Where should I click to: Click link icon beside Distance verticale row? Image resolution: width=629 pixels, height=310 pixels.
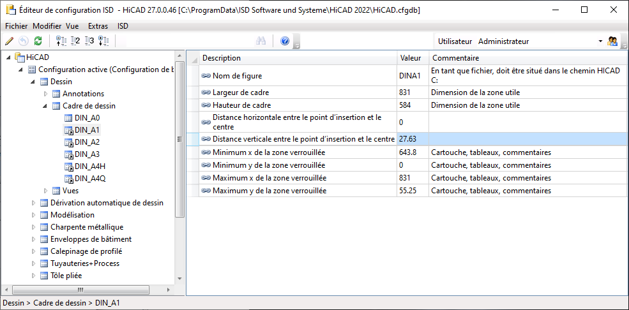tap(206, 139)
